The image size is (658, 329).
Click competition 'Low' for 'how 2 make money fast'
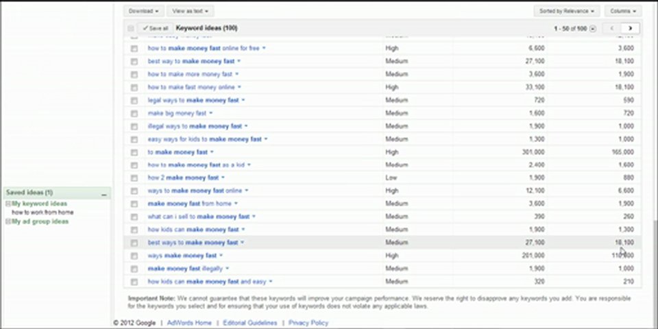[391, 178]
